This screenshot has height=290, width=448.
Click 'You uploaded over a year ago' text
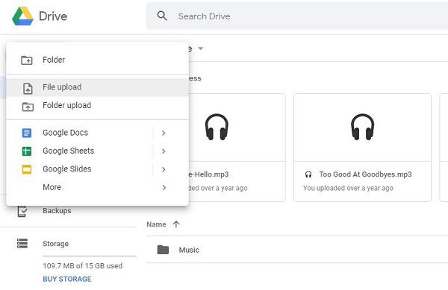coord(348,188)
